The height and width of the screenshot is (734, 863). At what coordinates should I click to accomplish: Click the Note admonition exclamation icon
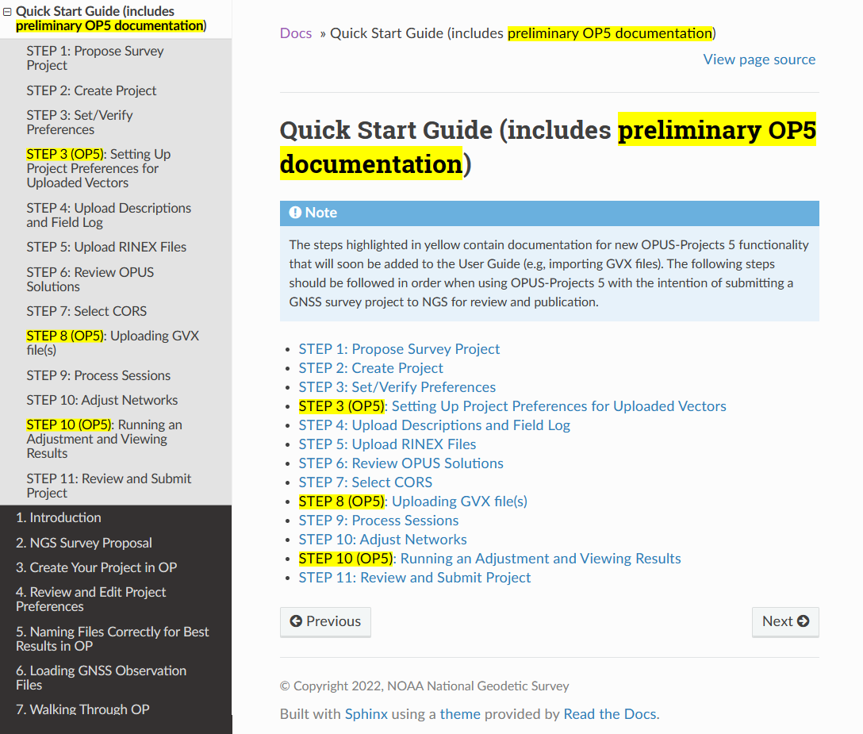[295, 213]
